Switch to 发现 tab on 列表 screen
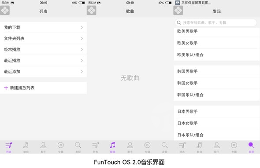260x168 pixels. (x=78, y=147)
